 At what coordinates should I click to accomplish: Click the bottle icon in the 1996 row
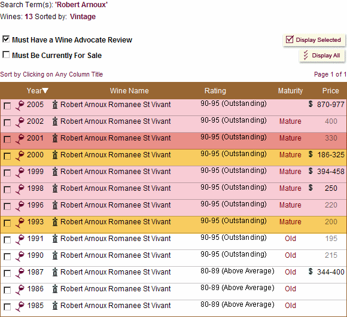pyautogui.click(x=55, y=205)
